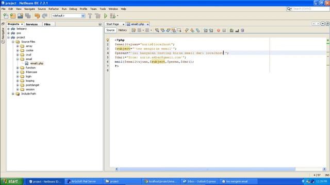
Task: Collapse the email folder
Action: pyautogui.click(x=18, y=59)
